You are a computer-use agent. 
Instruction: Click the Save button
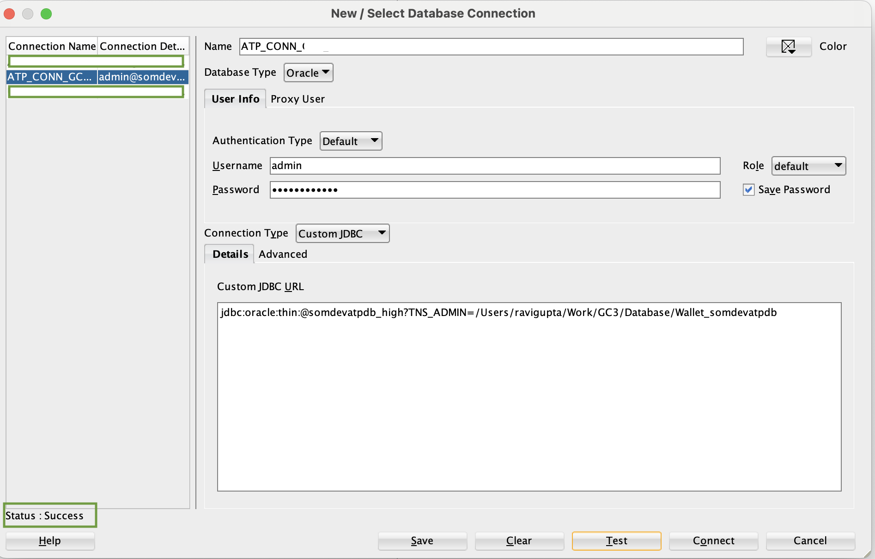coord(422,541)
